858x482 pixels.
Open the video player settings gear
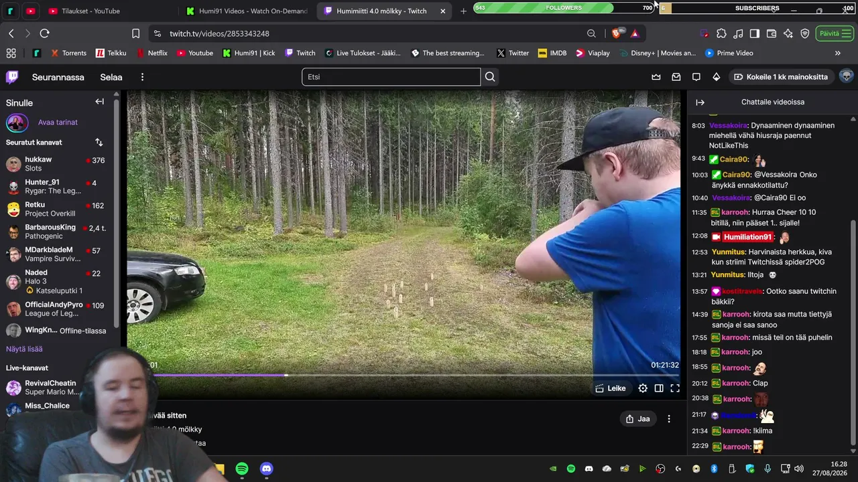point(643,388)
